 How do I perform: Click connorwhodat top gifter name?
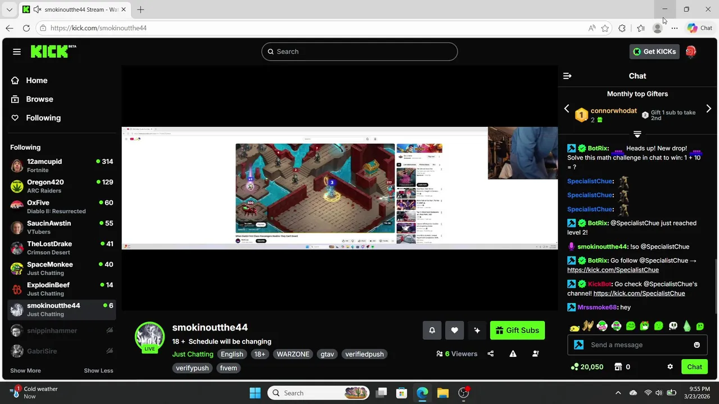click(613, 111)
